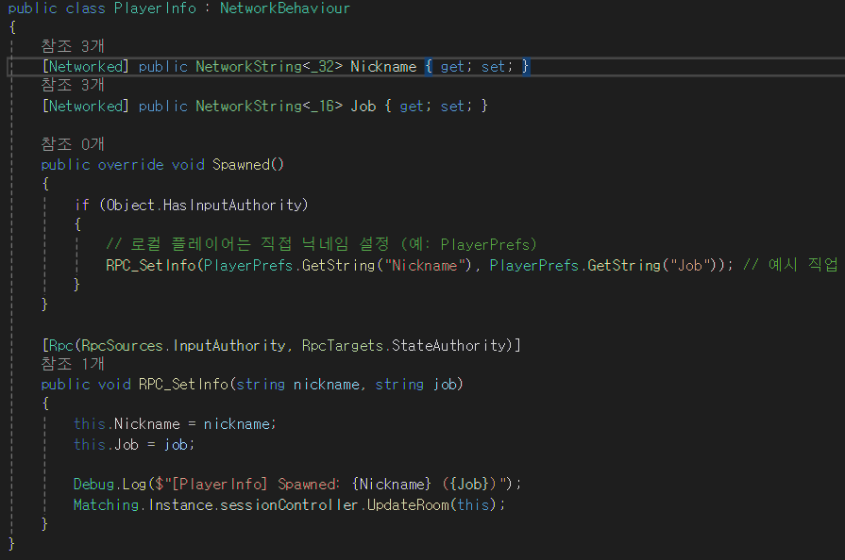
Task: Click the 'set;' accessor on the Job line
Action: [x=456, y=106]
